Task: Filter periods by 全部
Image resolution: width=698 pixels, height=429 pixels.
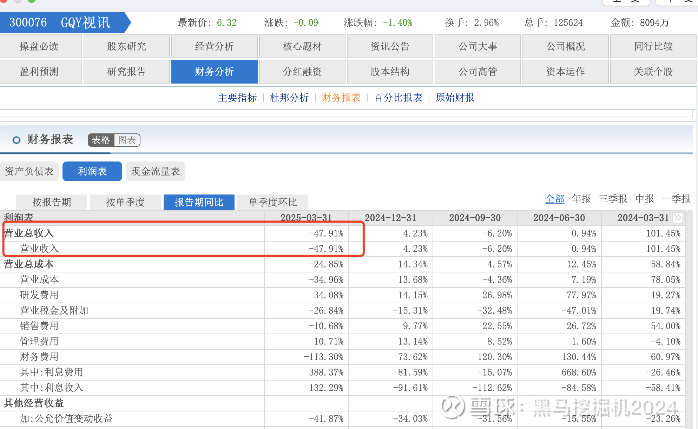Action: (x=555, y=199)
